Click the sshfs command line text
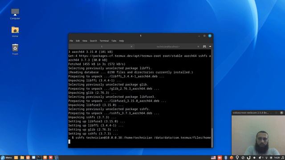The height and width of the screenshot is (160, 285). click(143, 138)
